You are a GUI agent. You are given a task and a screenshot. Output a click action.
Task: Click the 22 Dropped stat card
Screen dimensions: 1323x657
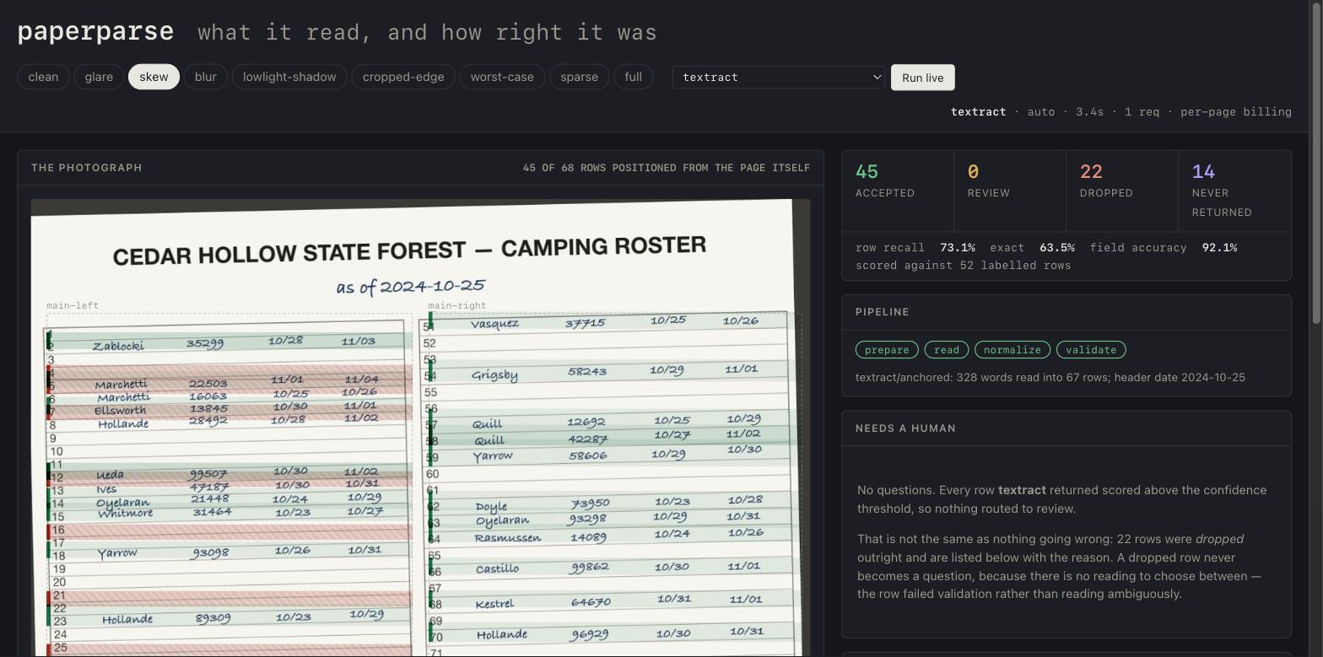(1122, 191)
